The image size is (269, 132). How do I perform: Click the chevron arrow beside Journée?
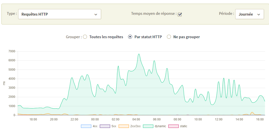click(x=259, y=15)
